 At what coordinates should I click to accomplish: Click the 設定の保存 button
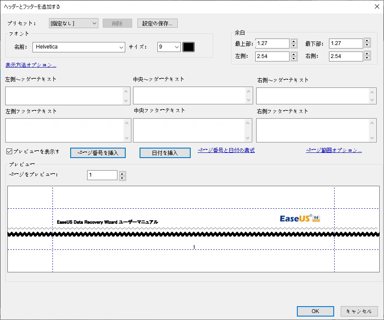pyautogui.click(x=157, y=23)
